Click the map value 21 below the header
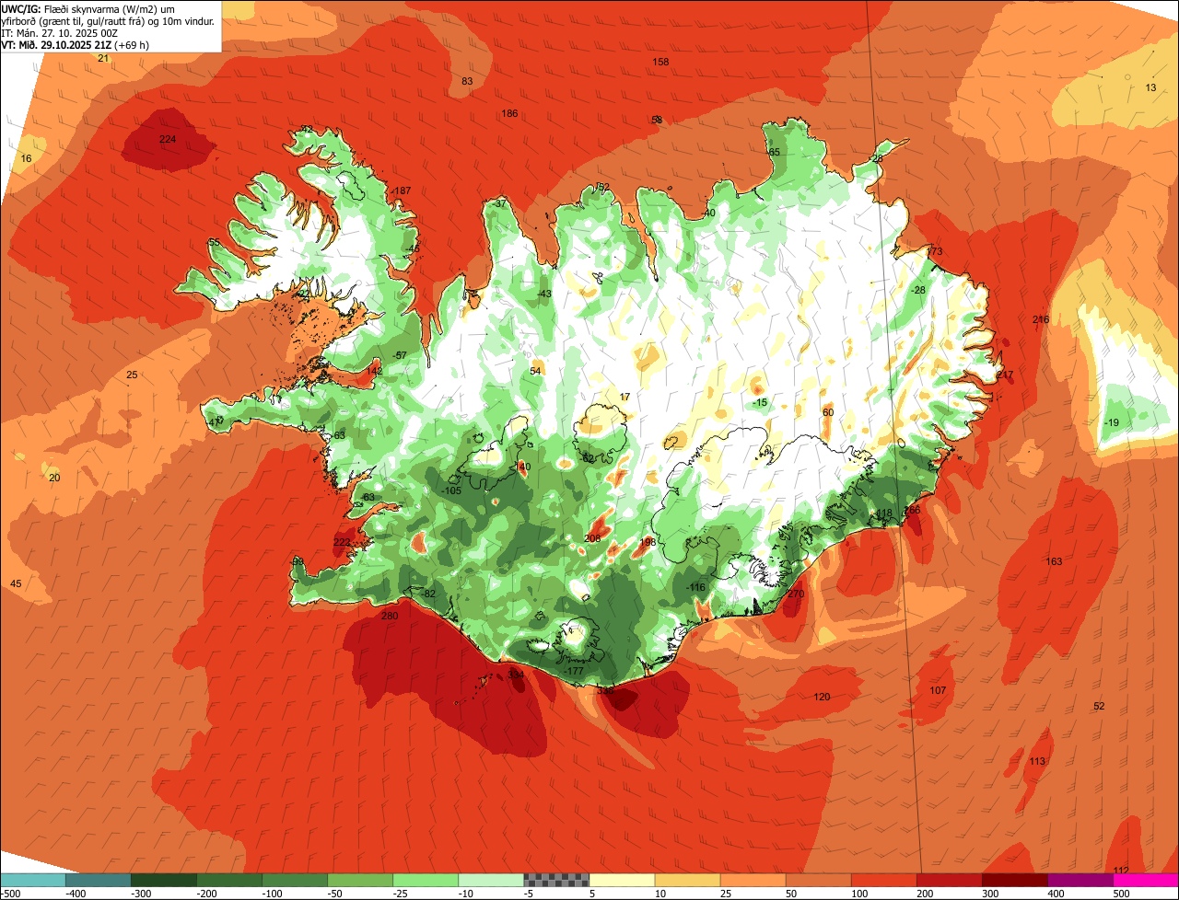Image resolution: width=1179 pixels, height=900 pixels. [x=103, y=58]
